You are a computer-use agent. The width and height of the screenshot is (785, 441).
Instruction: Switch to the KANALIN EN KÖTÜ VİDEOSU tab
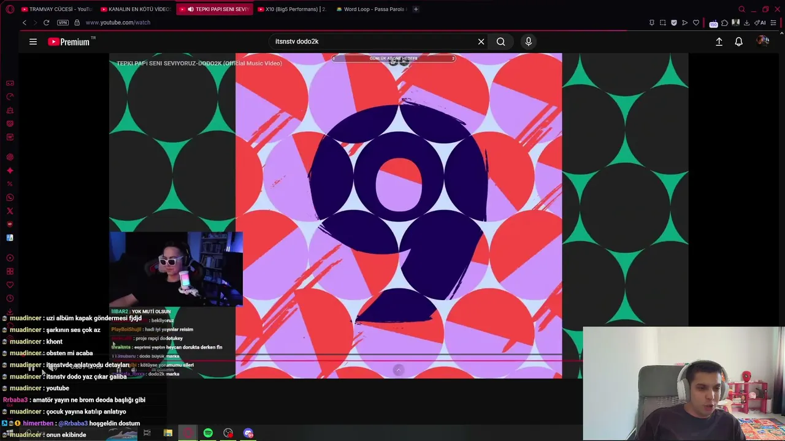coord(136,9)
